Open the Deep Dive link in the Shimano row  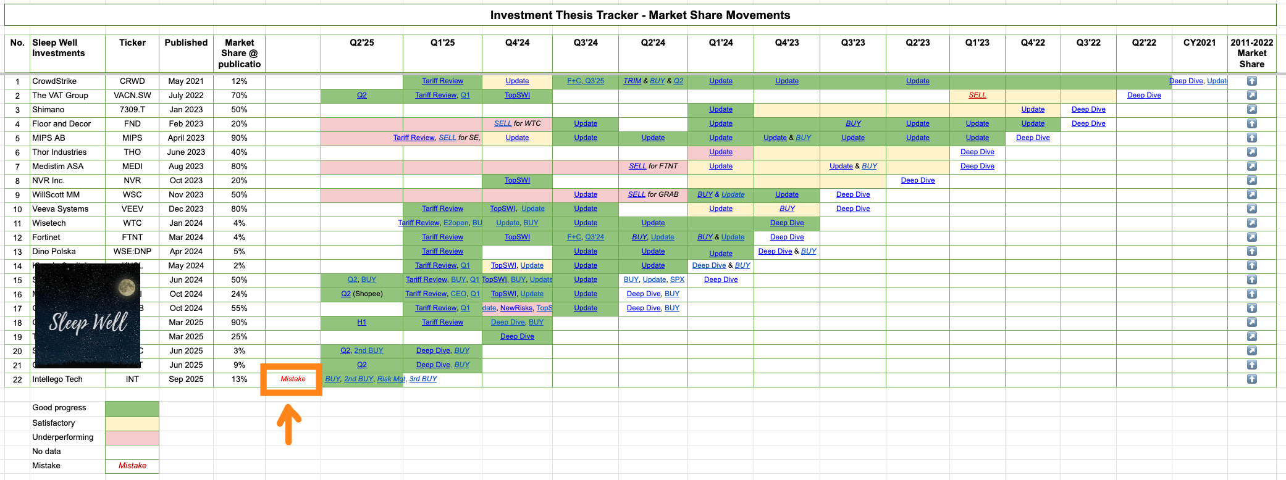(x=1088, y=109)
